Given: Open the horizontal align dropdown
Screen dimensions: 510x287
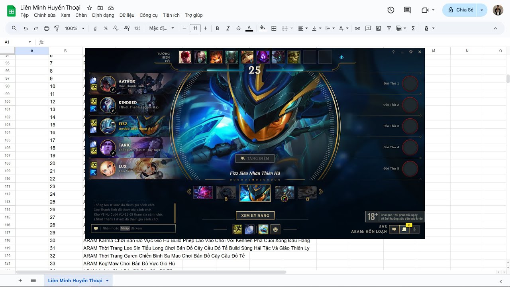Looking at the screenshot, I should 303,28.
